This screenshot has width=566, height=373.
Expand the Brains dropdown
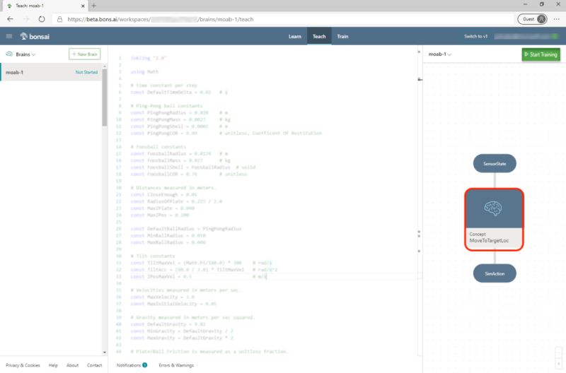(x=25, y=54)
